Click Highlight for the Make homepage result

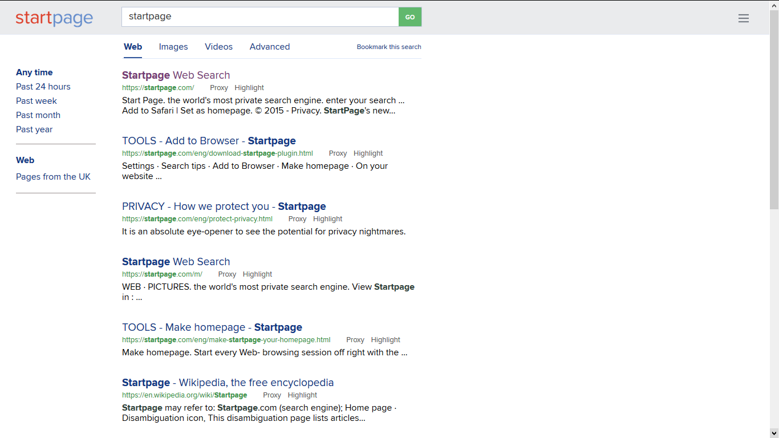386,340
